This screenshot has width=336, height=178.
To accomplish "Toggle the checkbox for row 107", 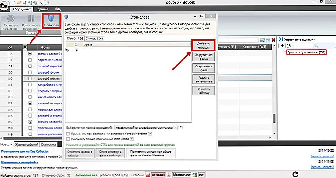I will (30, 60).
